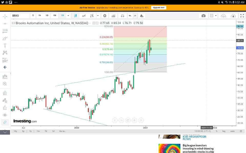Open the measure ruler tool
246x153 pixels.
[x=5, y=77]
